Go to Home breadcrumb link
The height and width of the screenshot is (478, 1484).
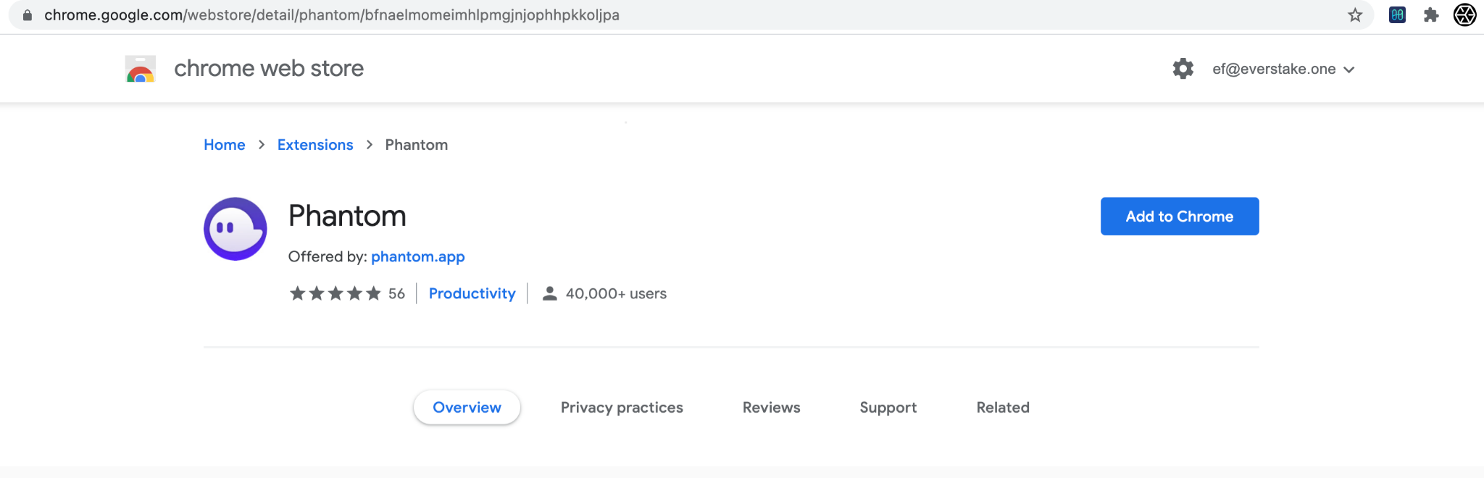[x=225, y=145]
